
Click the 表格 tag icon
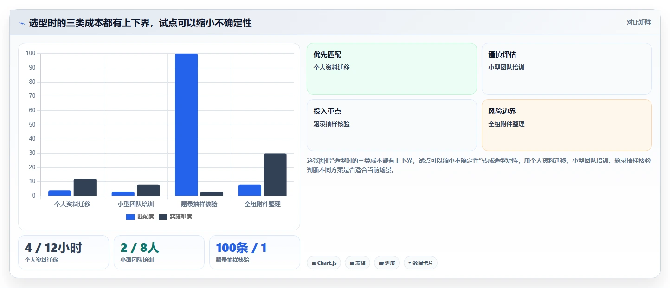[x=352, y=263]
